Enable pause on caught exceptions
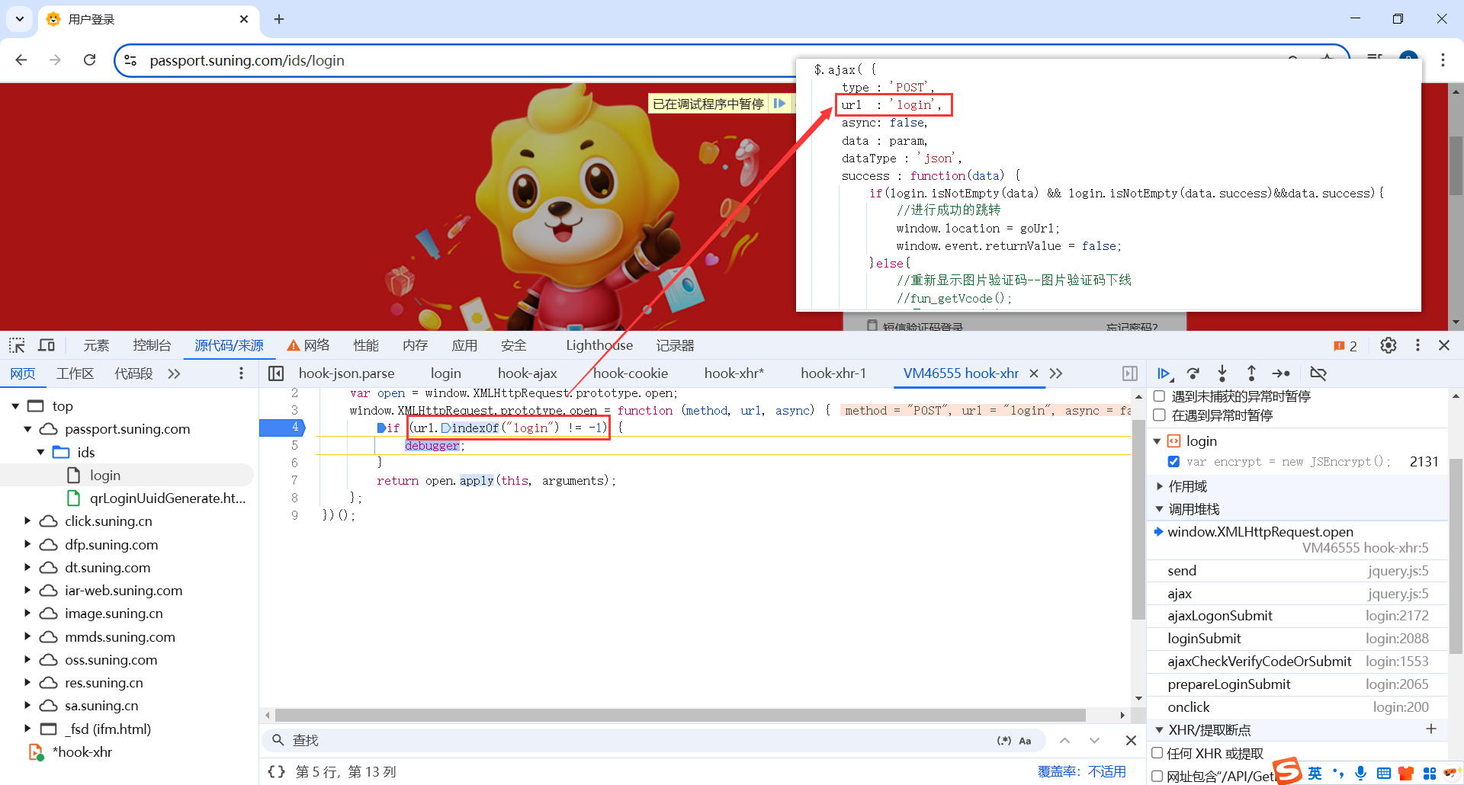Image resolution: width=1464 pixels, height=785 pixels. pos(1159,415)
